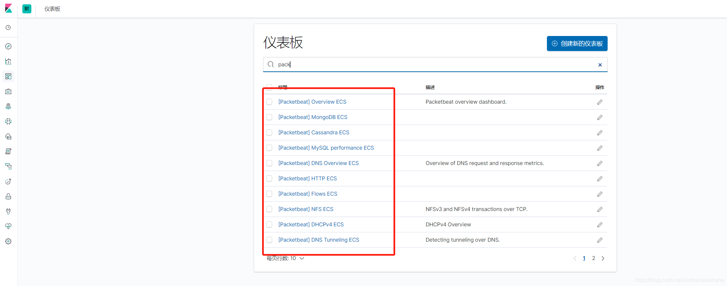This screenshot has height=286, width=727.
Task: Open Canvas icon in sidebar
Action: (x=8, y=91)
